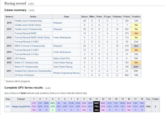The height and width of the screenshot is (115, 165).
Task: Click the CAT SPR round 2 result cell
Action: click(40, 107)
